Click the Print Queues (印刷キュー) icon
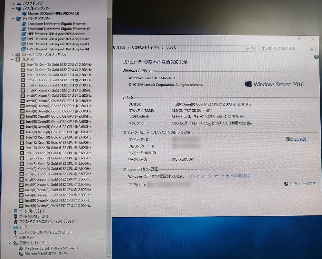Image resolution: width=322 pixels, height=259 pixels. click(15, 238)
